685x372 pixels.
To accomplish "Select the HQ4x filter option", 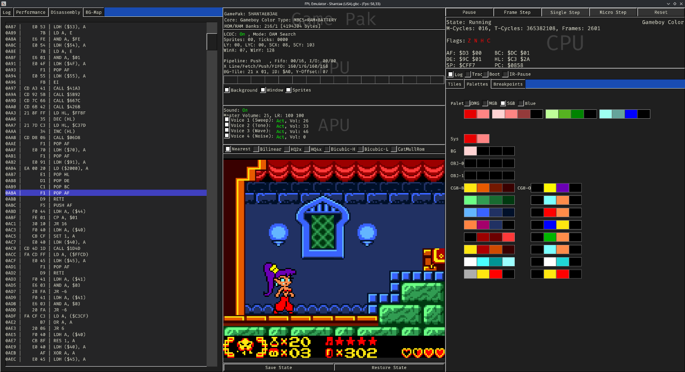I will tap(307, 149).
